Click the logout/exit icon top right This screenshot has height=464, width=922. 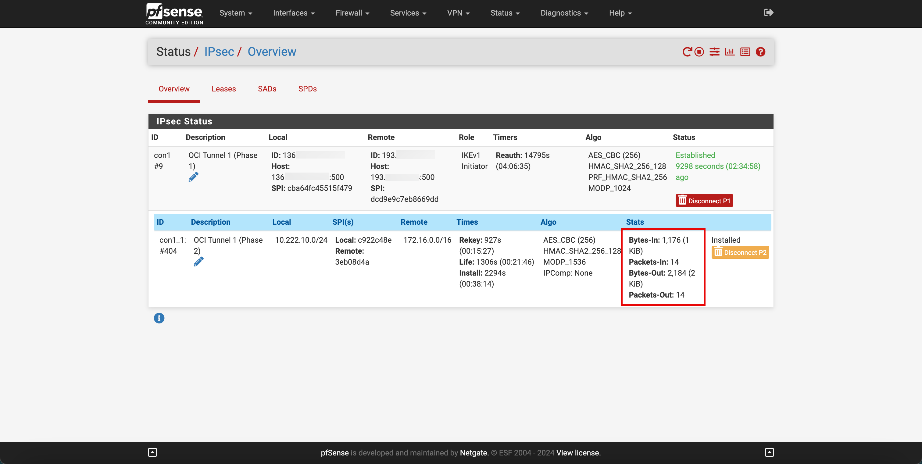[x=768, y=12]
